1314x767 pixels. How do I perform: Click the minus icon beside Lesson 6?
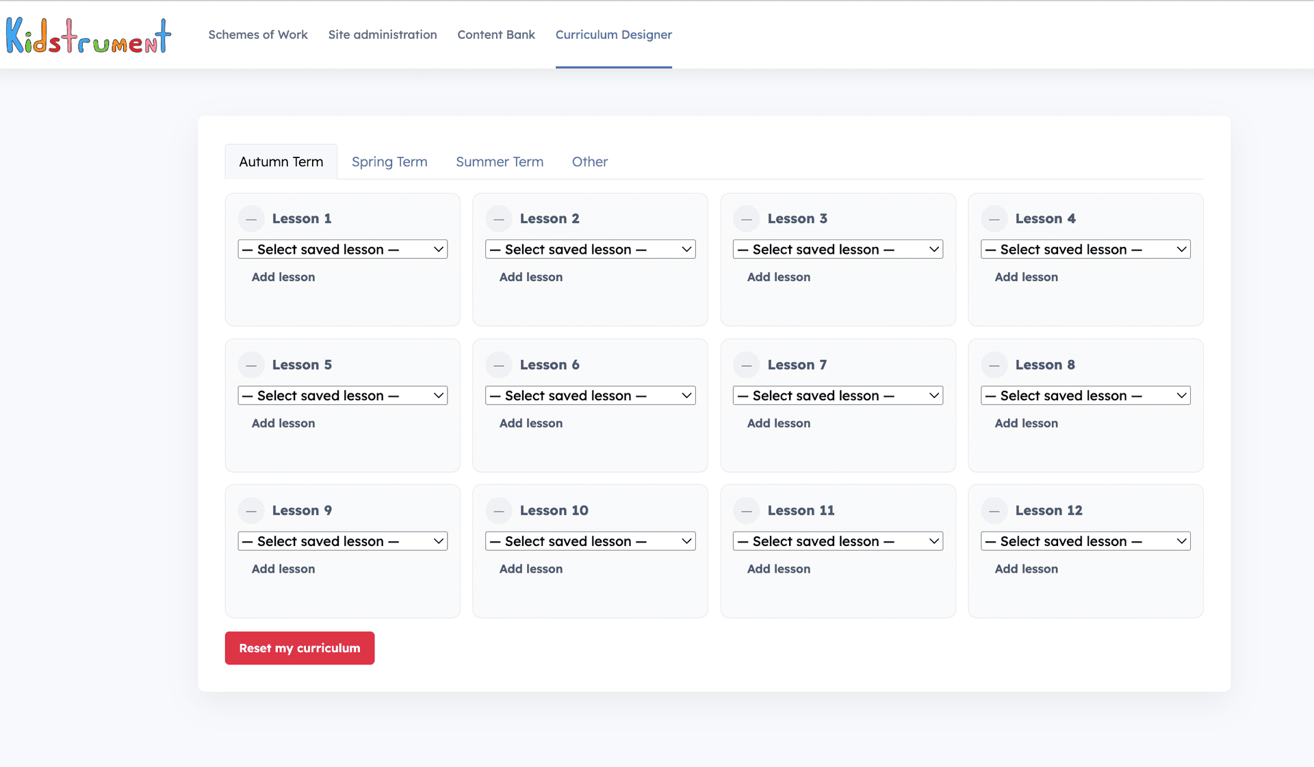coord(499,365)
